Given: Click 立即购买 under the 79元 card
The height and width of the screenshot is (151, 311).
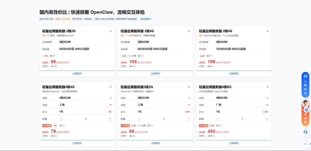Looking at the screenshot, I should [77, 143].
